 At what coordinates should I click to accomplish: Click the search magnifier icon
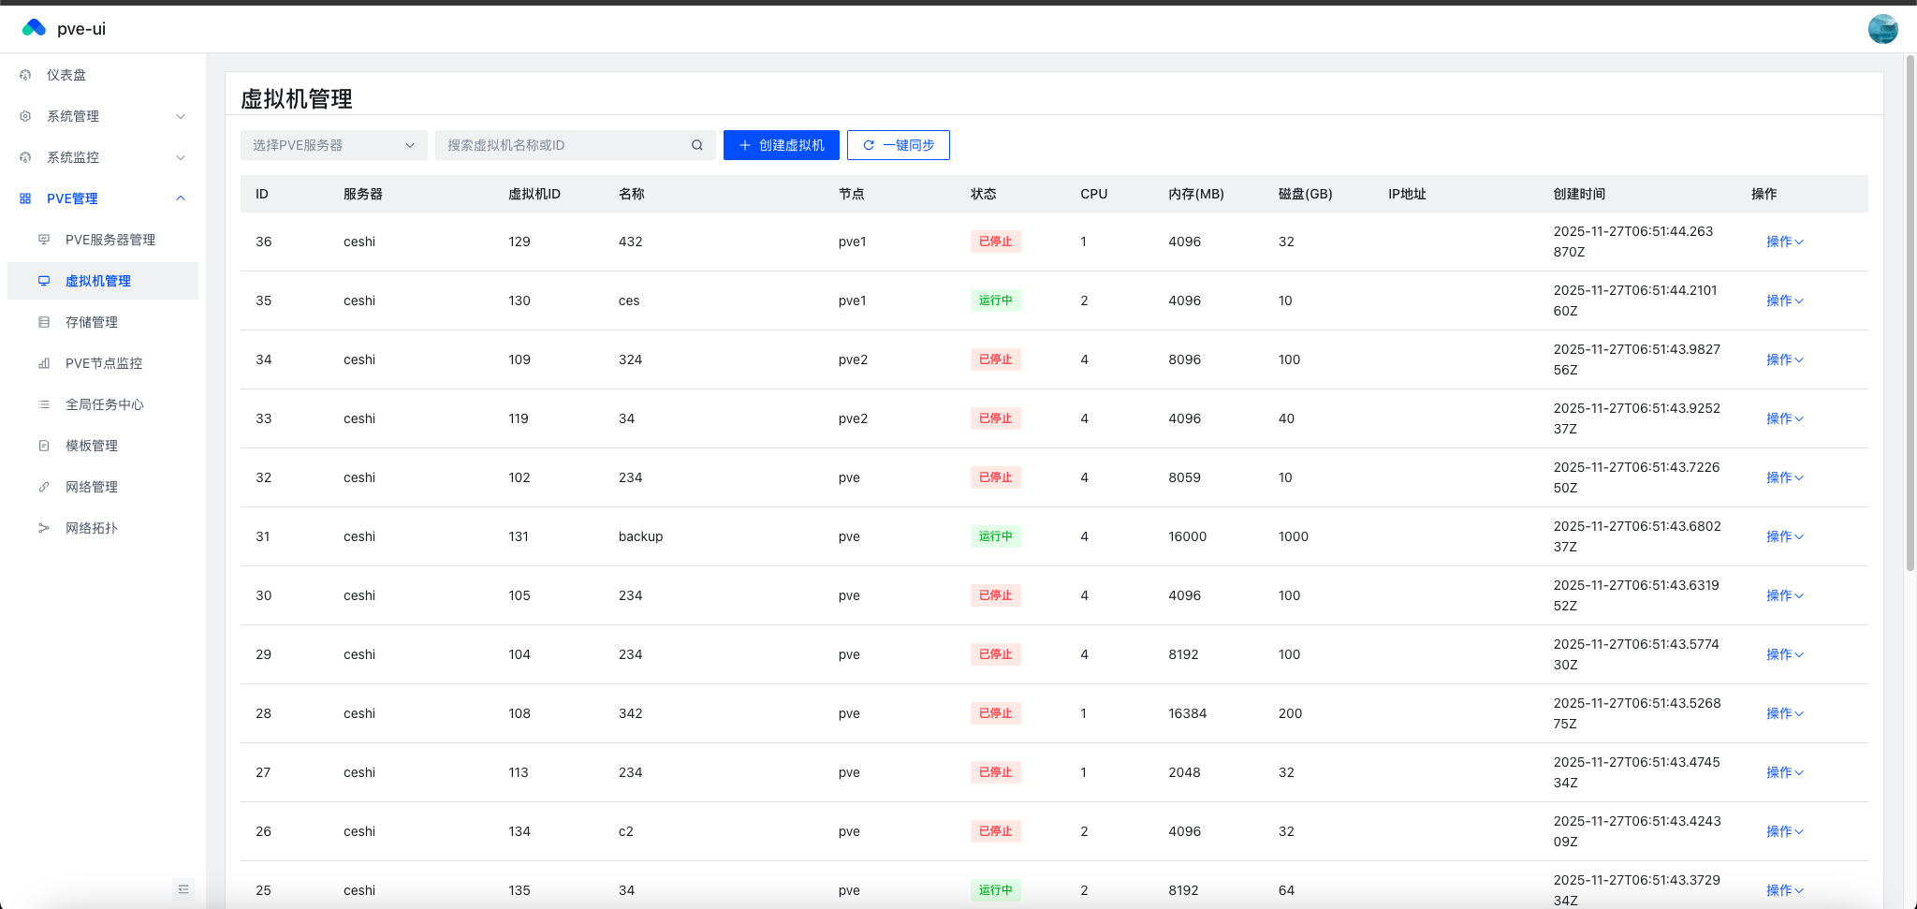coord(696,145)
